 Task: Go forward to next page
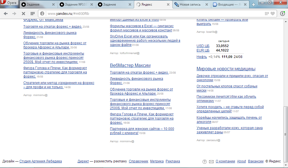coord(14,13)
